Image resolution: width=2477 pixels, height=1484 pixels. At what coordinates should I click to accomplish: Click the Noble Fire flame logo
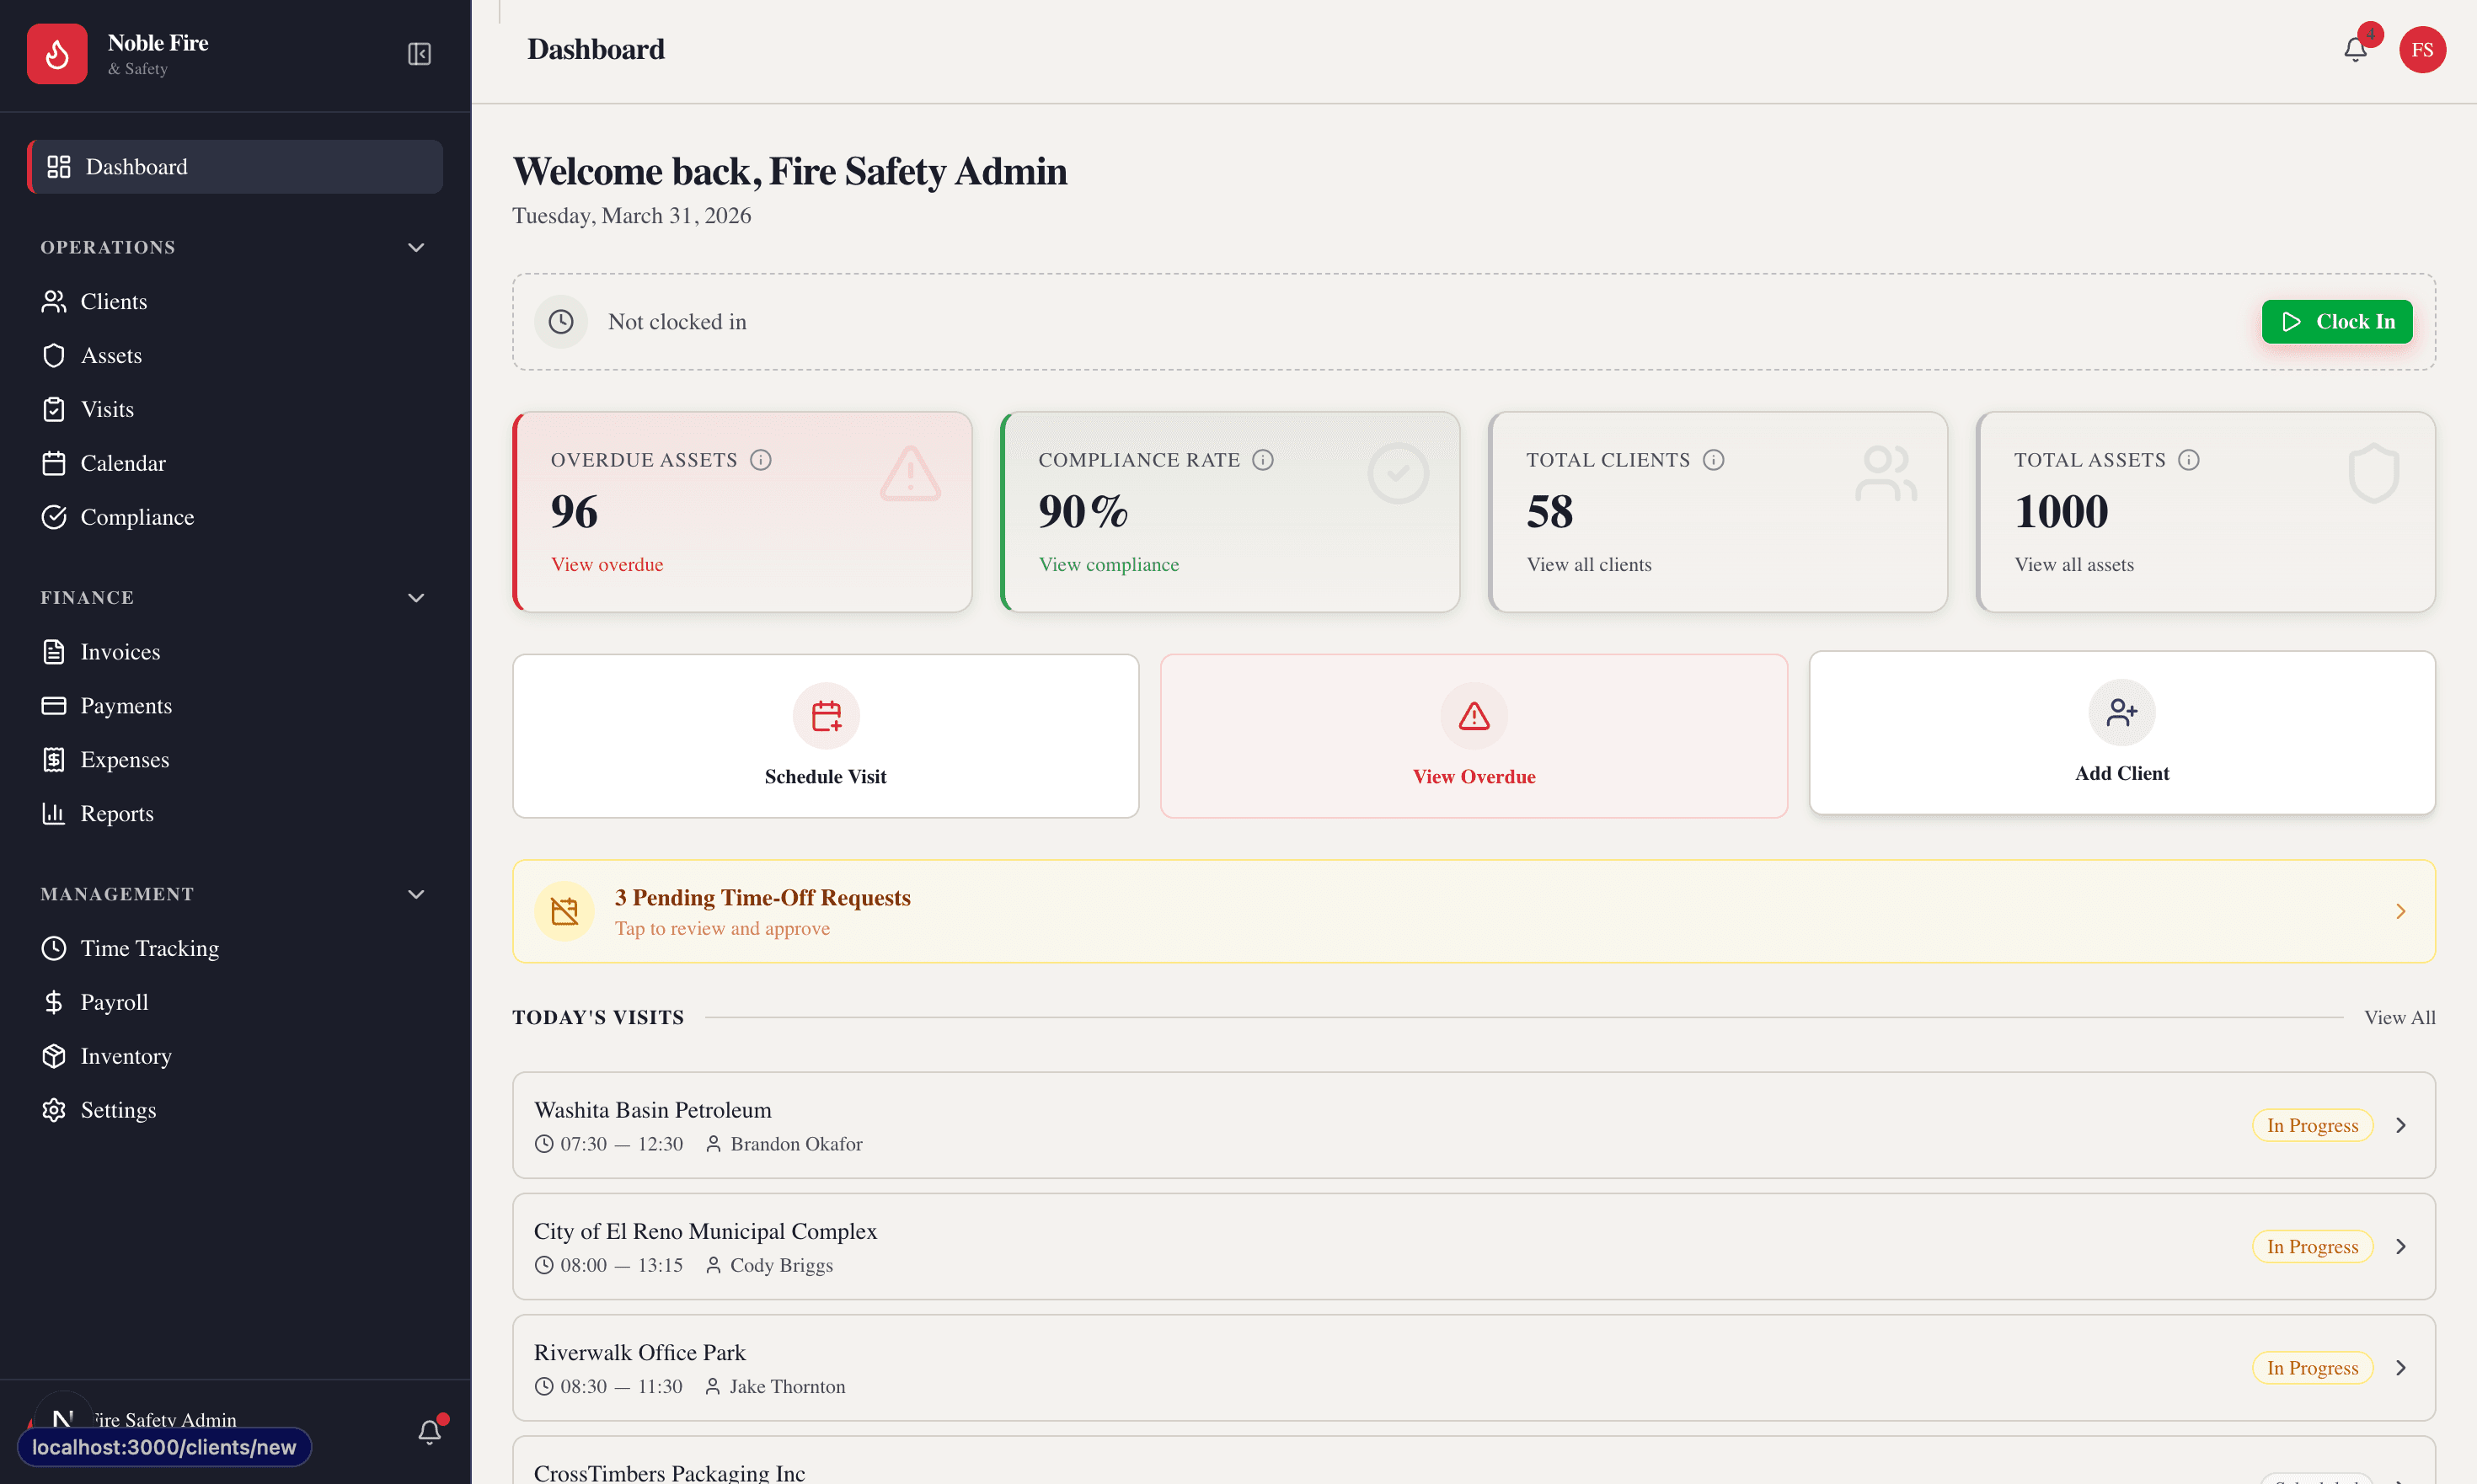pos(57,53)
